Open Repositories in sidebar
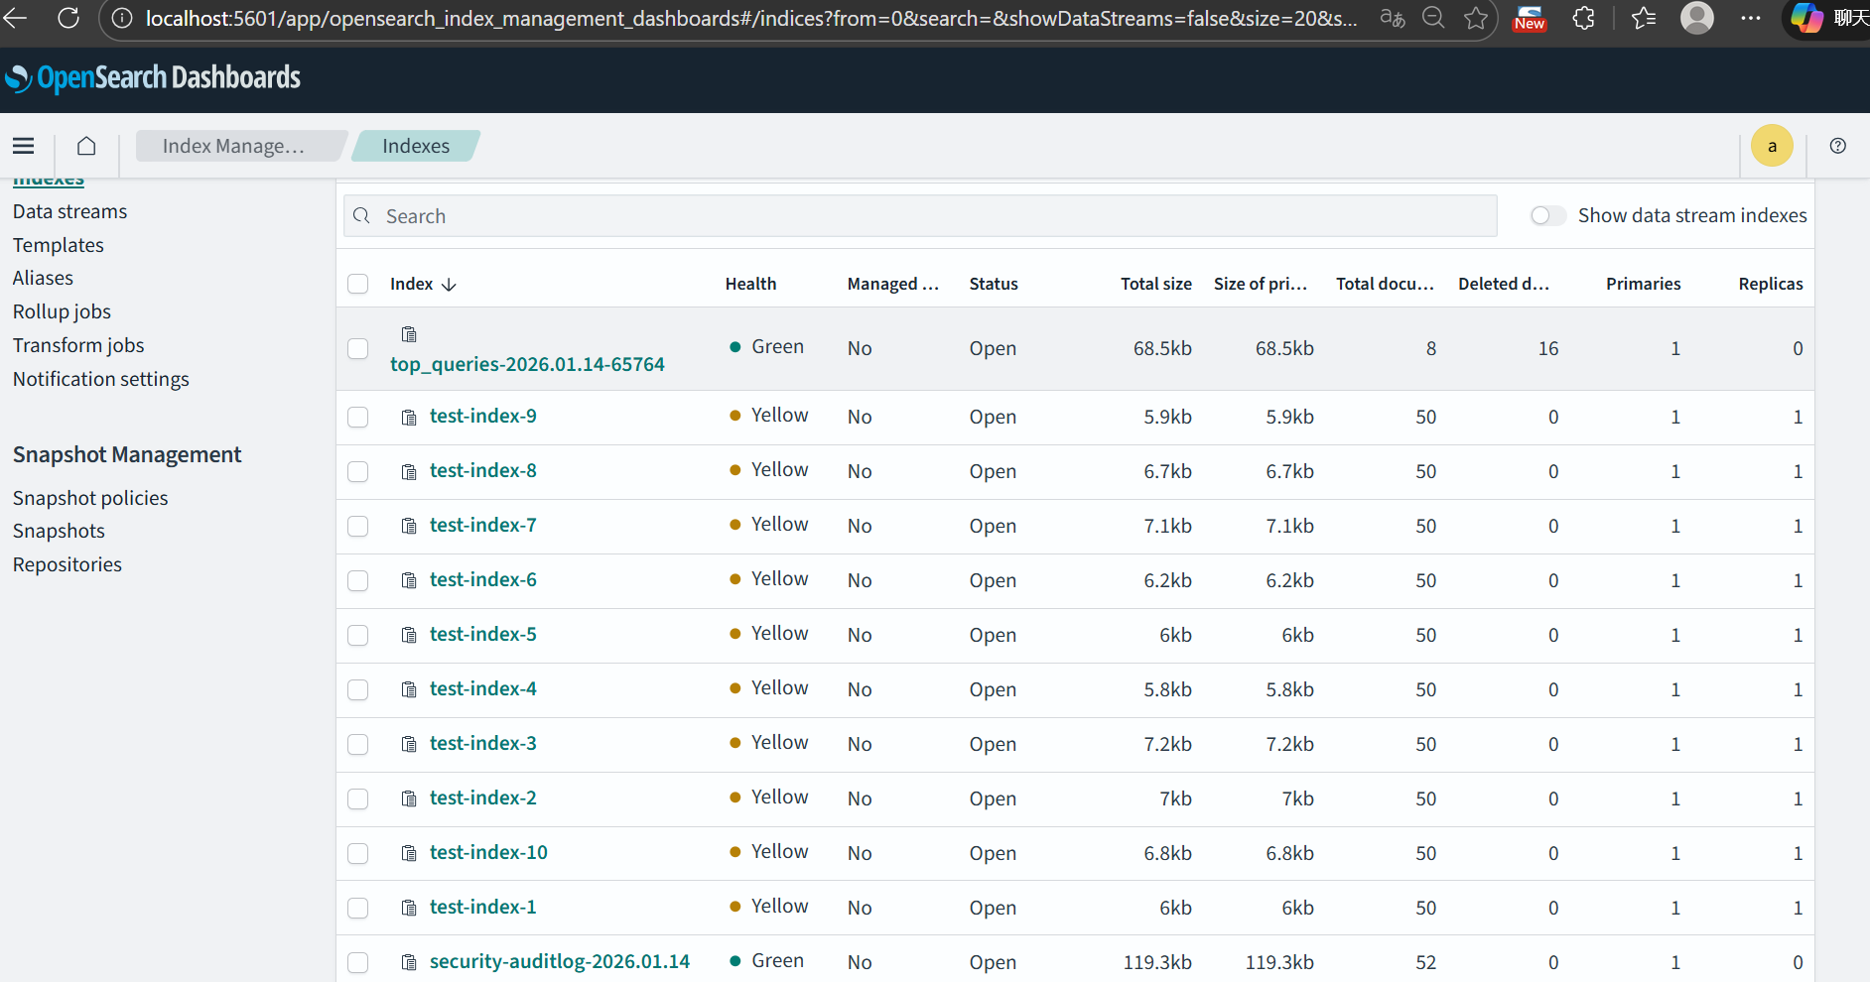 67,564
